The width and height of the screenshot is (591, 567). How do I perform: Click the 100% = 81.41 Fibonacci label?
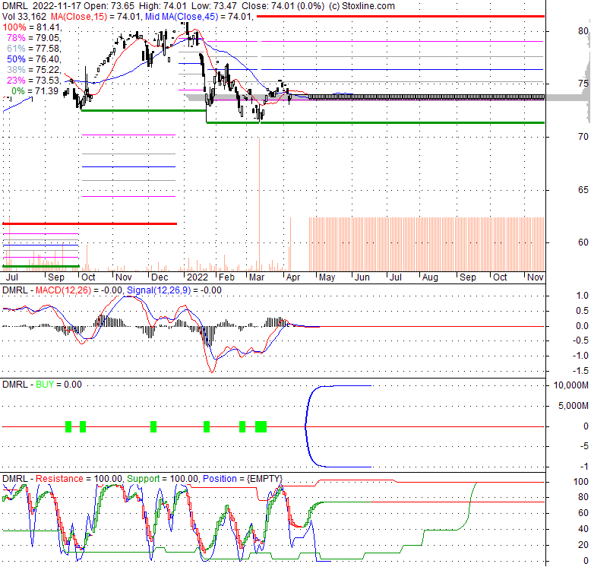point(31,27)
